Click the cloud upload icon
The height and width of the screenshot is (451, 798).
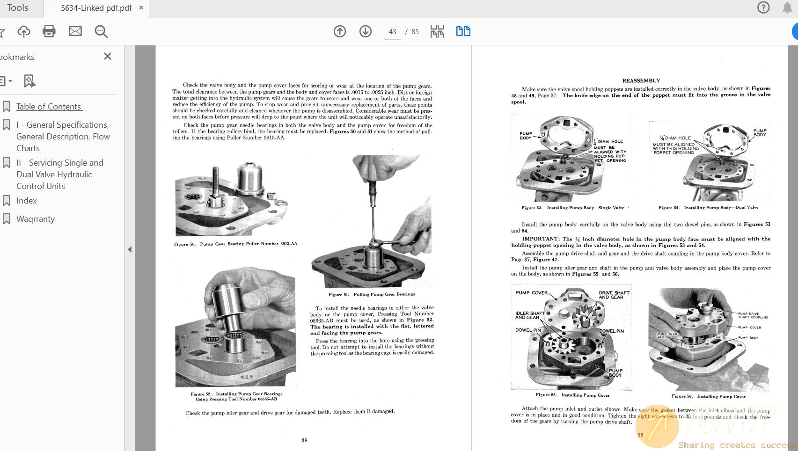24,31
